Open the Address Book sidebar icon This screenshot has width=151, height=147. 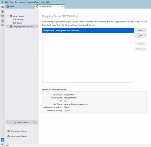point(3,11)
